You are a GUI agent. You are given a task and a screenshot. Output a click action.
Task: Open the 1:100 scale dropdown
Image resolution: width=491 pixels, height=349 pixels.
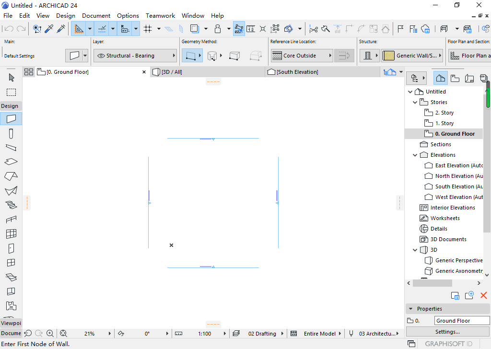coord(205,334)
